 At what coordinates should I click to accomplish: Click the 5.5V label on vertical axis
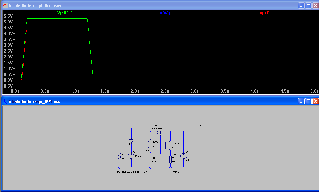coord(8,16)
